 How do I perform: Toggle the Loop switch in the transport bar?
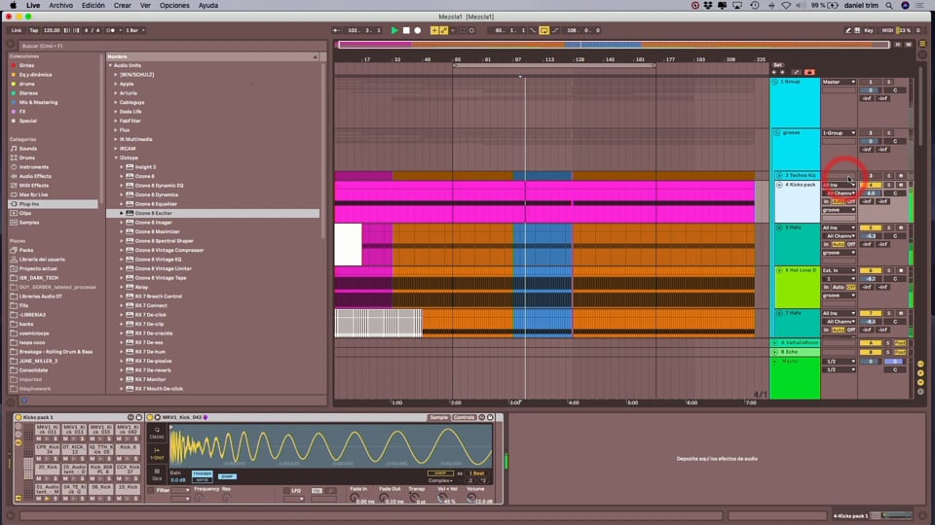(x=543, y=30)
